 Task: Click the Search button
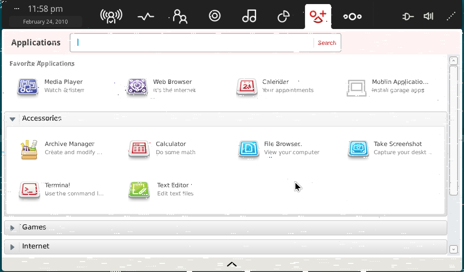click(327, 43)
